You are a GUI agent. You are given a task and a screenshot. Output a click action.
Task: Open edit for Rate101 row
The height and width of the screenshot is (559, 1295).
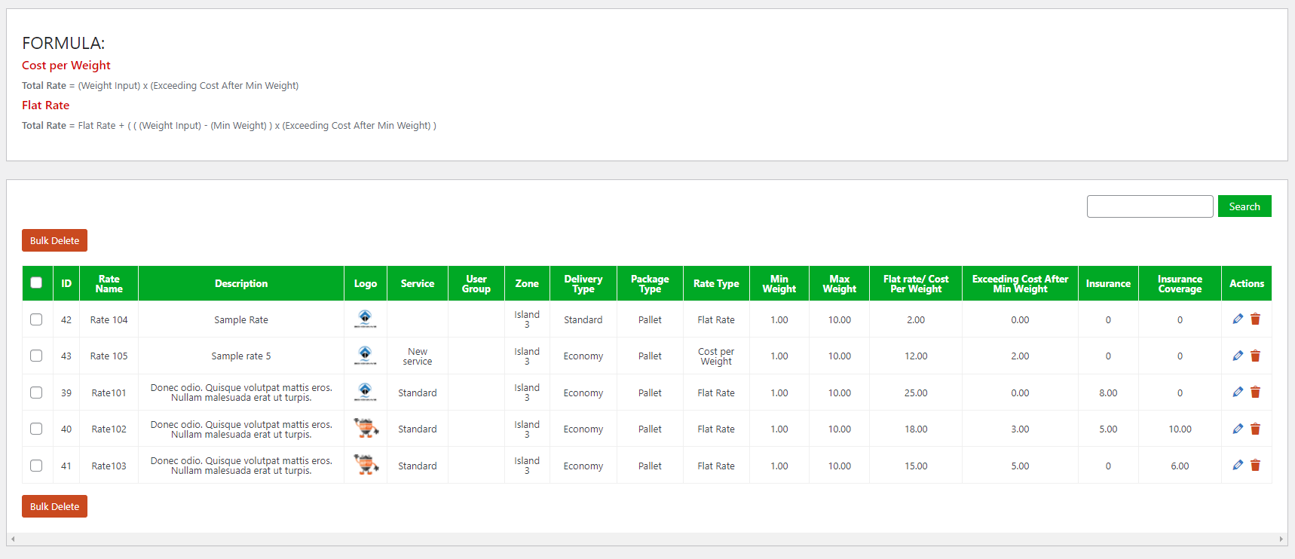(x=1238, y=393)
